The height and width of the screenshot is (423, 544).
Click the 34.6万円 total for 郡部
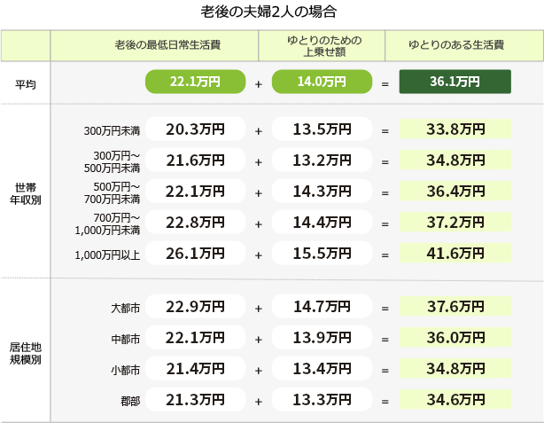(455, 399)
